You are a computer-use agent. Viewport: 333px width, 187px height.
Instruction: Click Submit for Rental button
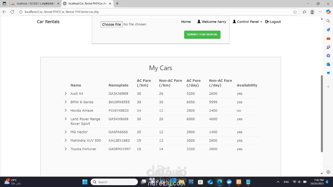[x=202, y=35]
